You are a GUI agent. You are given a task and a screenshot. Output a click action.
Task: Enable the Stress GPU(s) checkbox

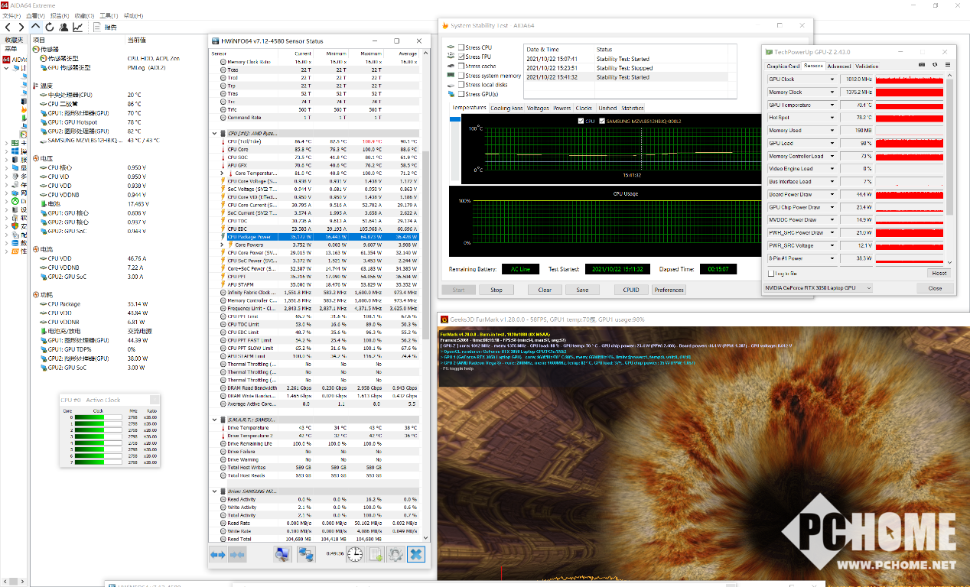pyautogui.click(x=461, y=94)
